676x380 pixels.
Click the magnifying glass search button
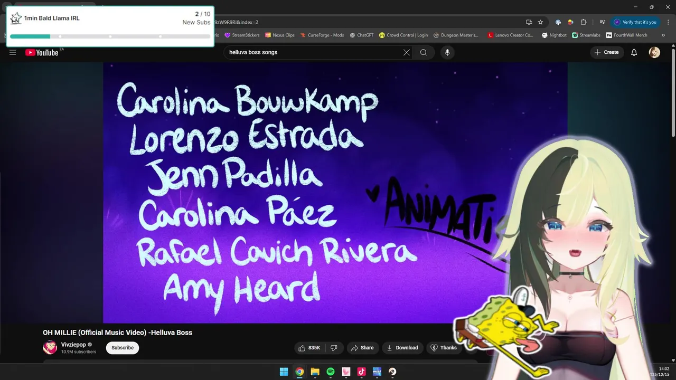click(424, 52)
